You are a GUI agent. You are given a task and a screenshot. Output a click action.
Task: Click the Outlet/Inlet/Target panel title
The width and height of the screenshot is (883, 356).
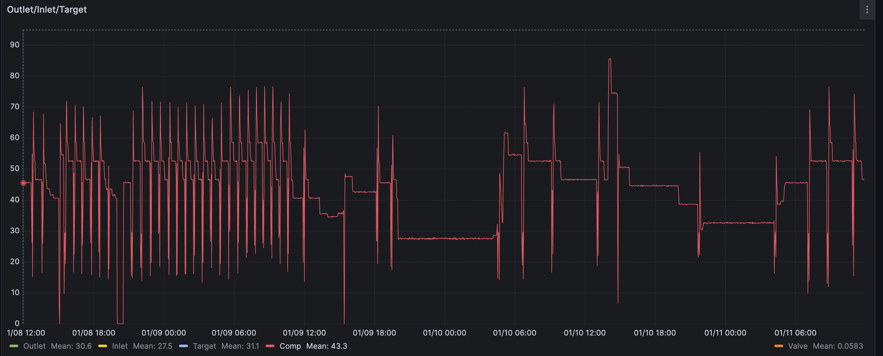tap(47, 9)
